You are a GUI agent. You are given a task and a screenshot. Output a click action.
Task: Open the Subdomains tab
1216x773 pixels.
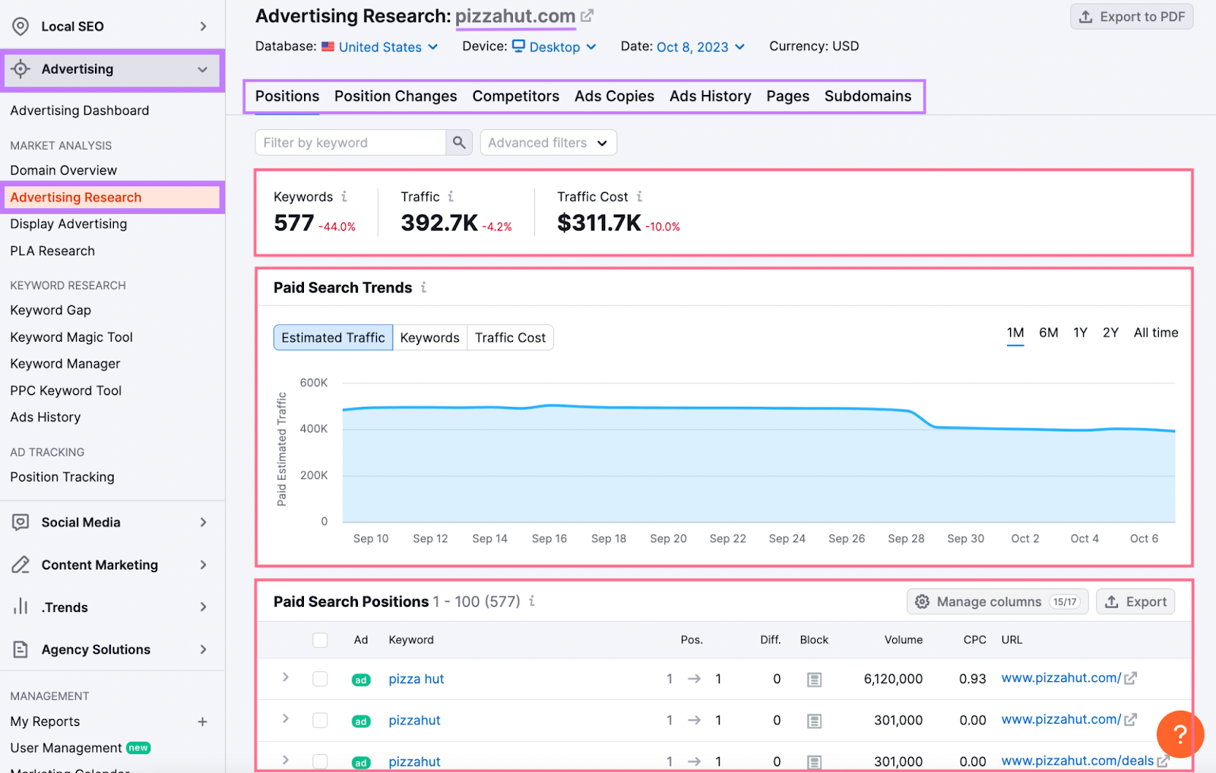coord(867,96)
